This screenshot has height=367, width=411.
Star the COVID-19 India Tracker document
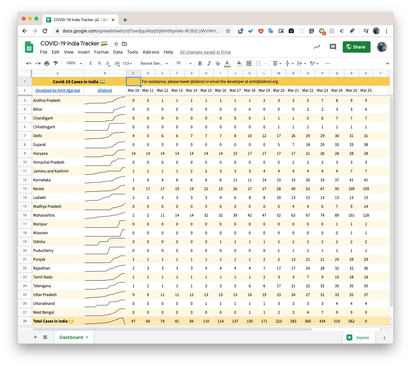point(116,44)
